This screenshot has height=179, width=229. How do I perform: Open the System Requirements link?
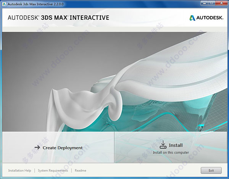(x=53, y=170)
